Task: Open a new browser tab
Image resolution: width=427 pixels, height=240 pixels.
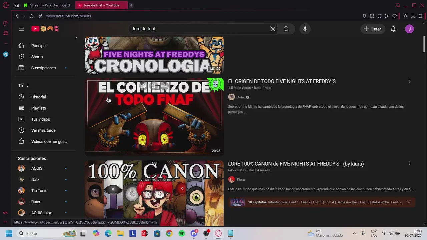Action: pyautogui.click(x=131, y=5)
